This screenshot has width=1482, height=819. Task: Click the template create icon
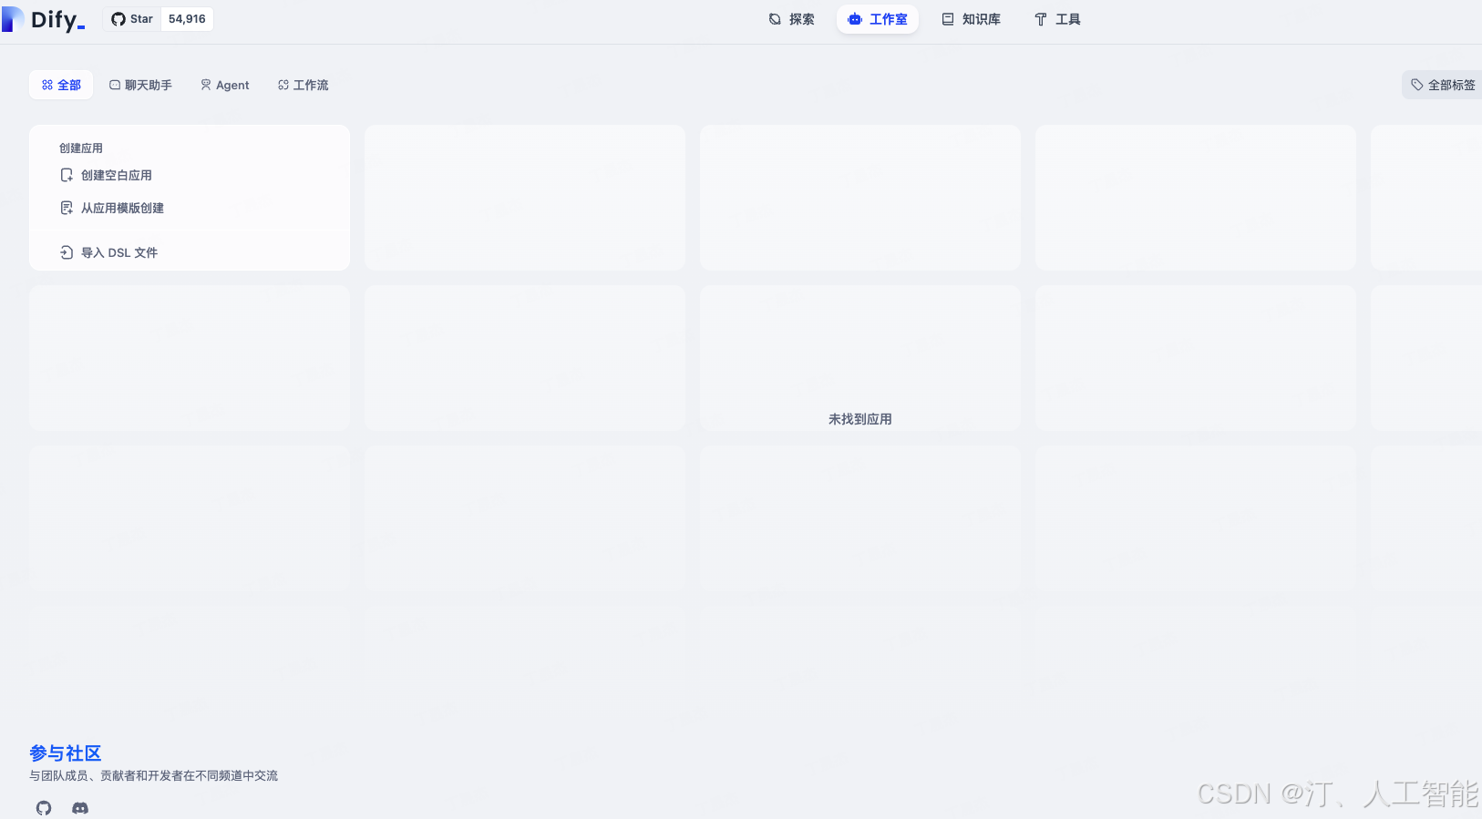[67, 208]
